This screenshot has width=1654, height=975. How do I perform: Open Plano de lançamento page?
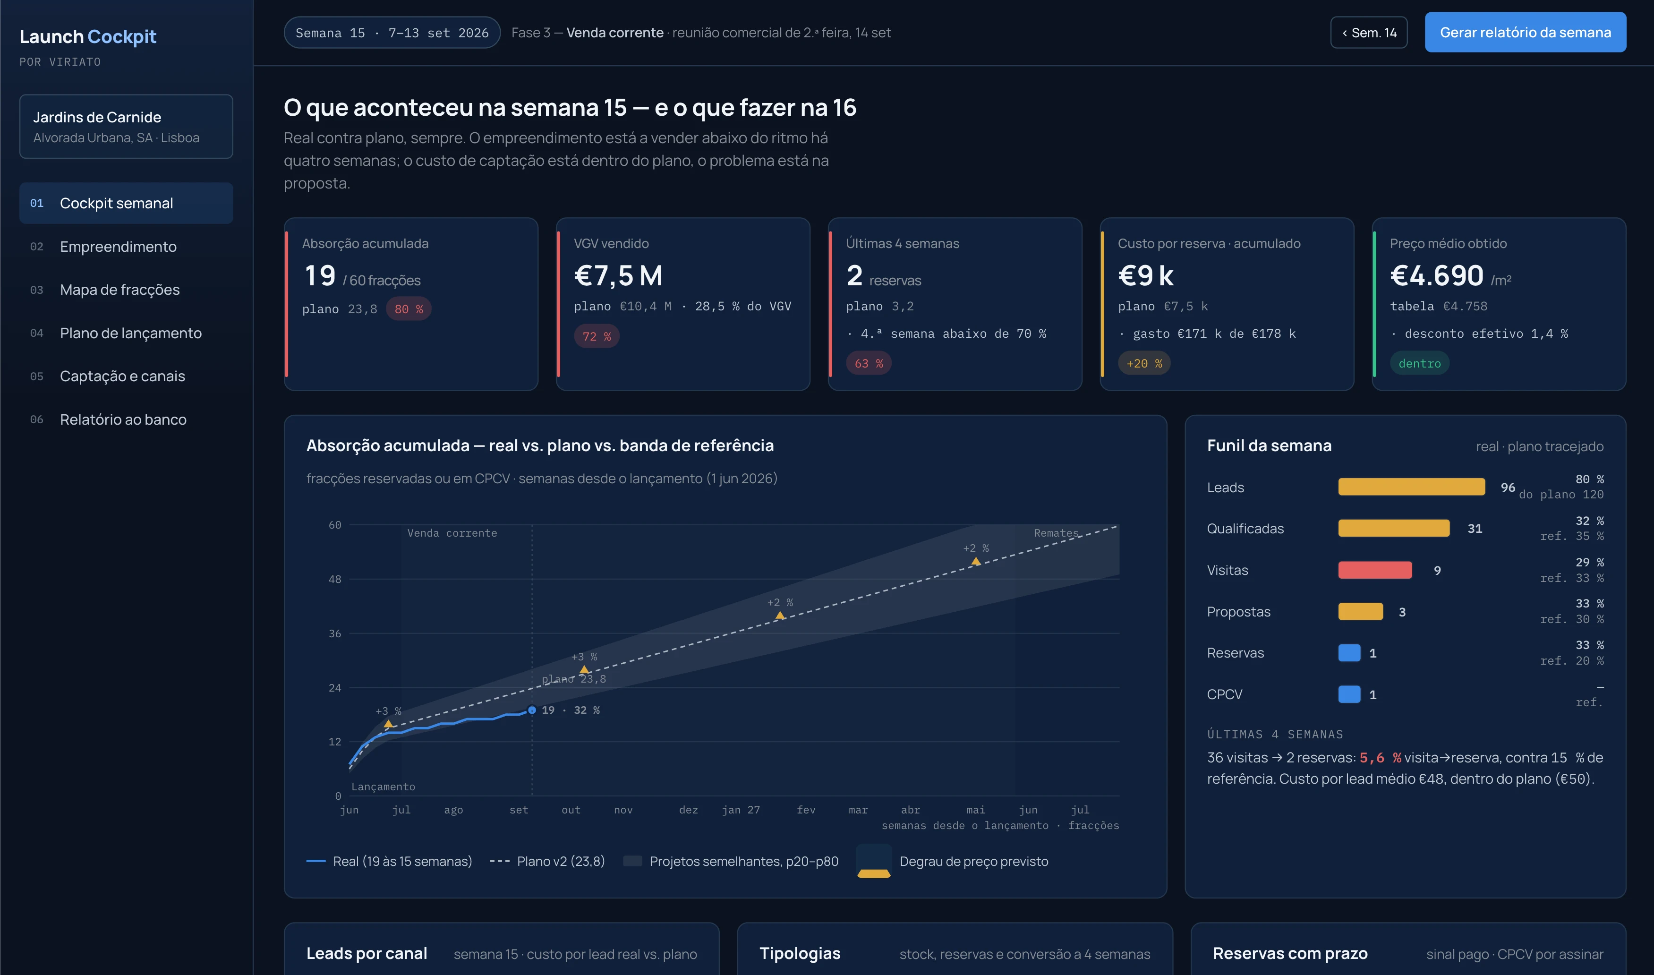[x=126, y=333]
